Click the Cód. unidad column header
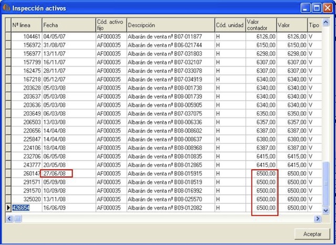 pyautogui.click(x=229, y=25)
